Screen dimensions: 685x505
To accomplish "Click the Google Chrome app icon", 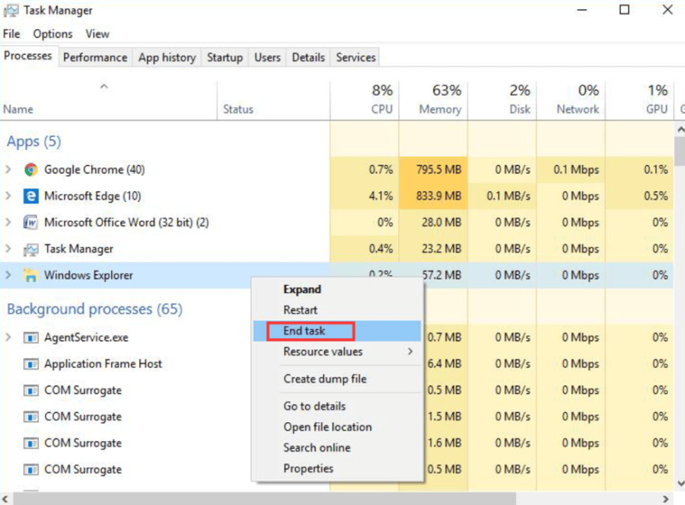I will point(30,170).
